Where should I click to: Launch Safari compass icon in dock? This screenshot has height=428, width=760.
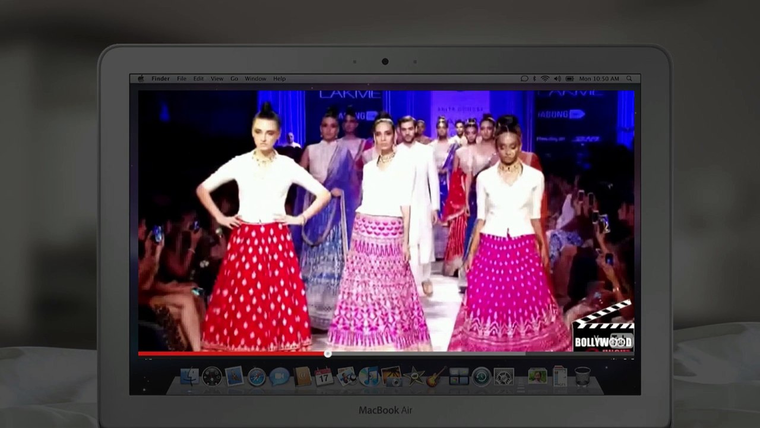pos(256,376)
